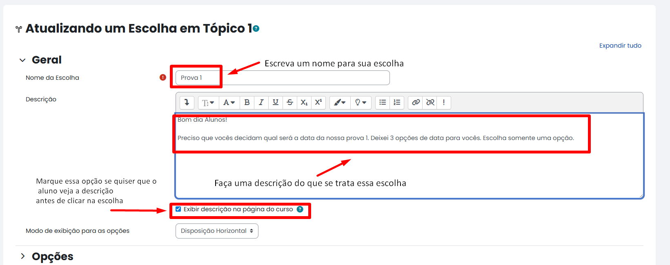Viewport: 670px width, 265px height.
Task: Open the font family A dropdown
Action: [229, 103]
